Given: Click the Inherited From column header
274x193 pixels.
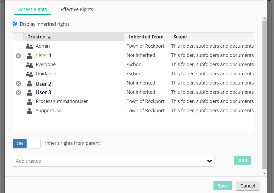Looking at the screenshot, I should (x=146, y=37).
